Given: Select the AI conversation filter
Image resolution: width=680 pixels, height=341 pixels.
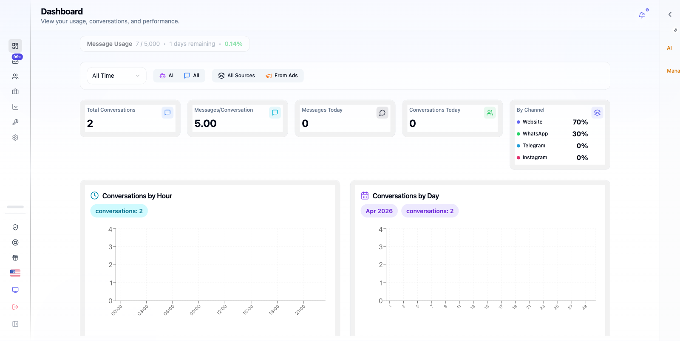Looking at the screenshot, I should [167, 76].
